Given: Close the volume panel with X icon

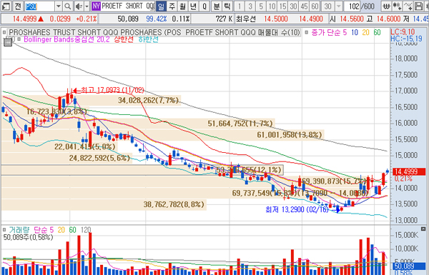Looking at the screenshot, I should point(423,229).
